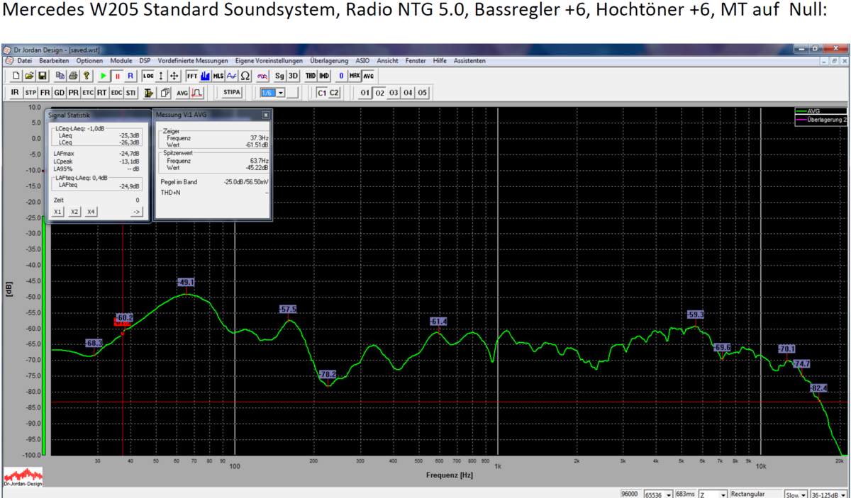Show GD group delay view
Screen dimensions: 851x498
[60, 93]
